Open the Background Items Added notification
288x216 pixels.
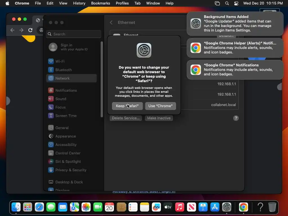click(235, 24)
